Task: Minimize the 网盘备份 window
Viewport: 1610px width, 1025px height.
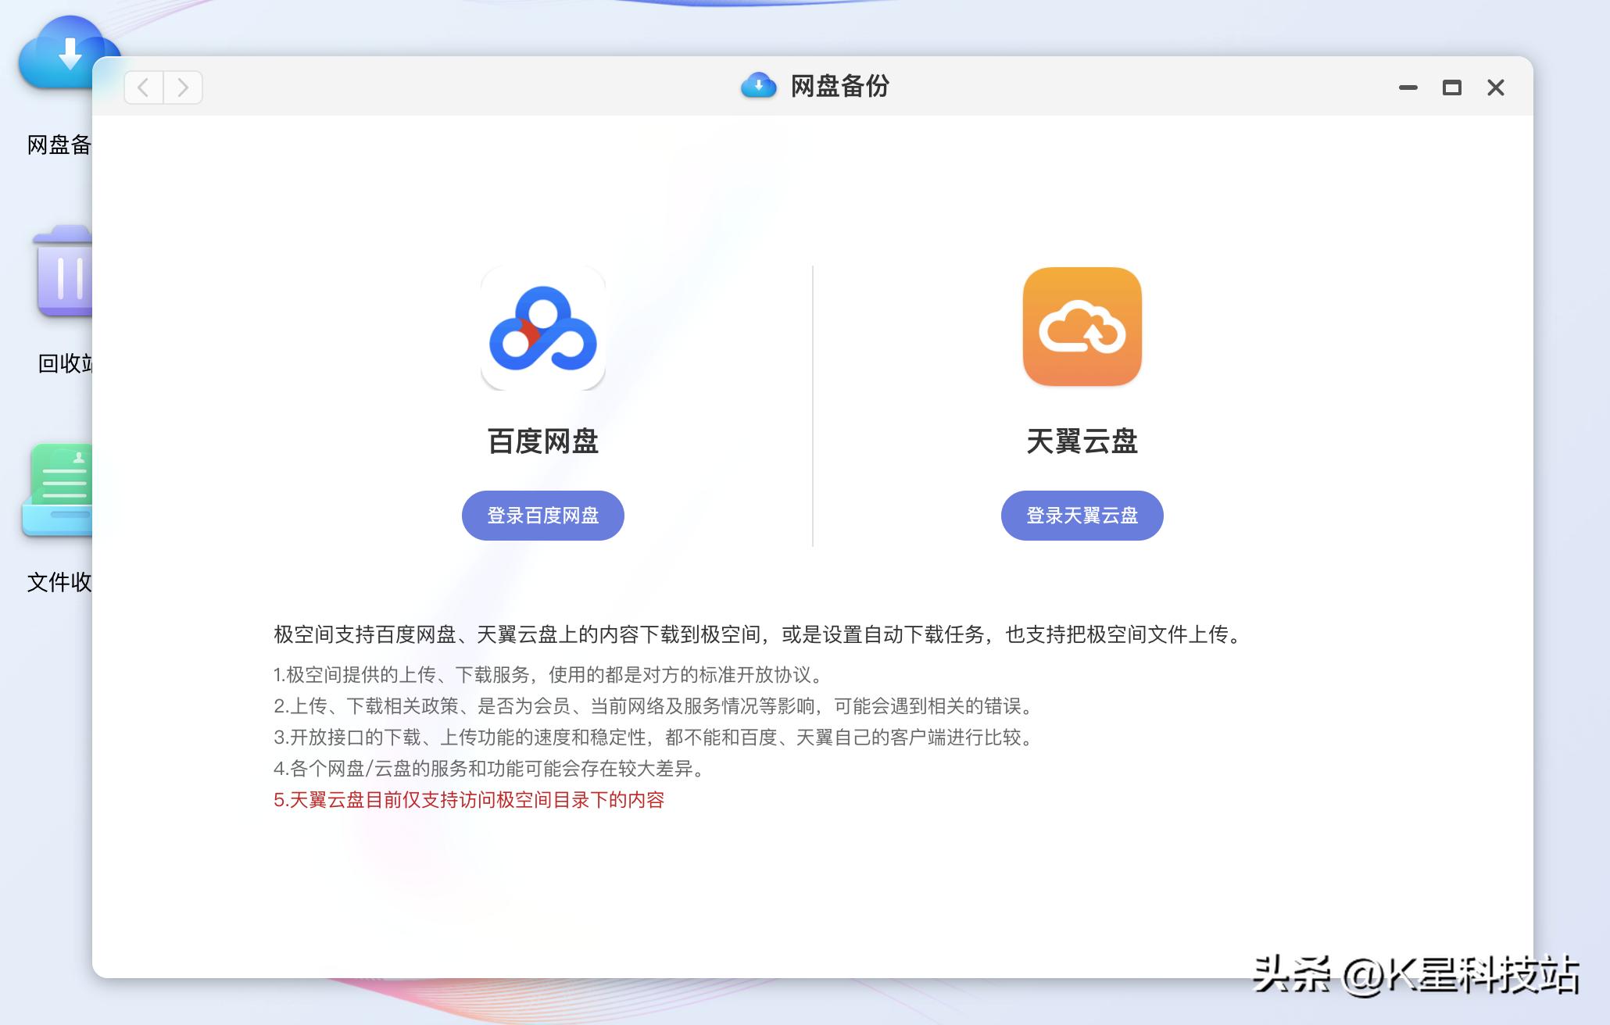Action: [x=1408, y=87]
